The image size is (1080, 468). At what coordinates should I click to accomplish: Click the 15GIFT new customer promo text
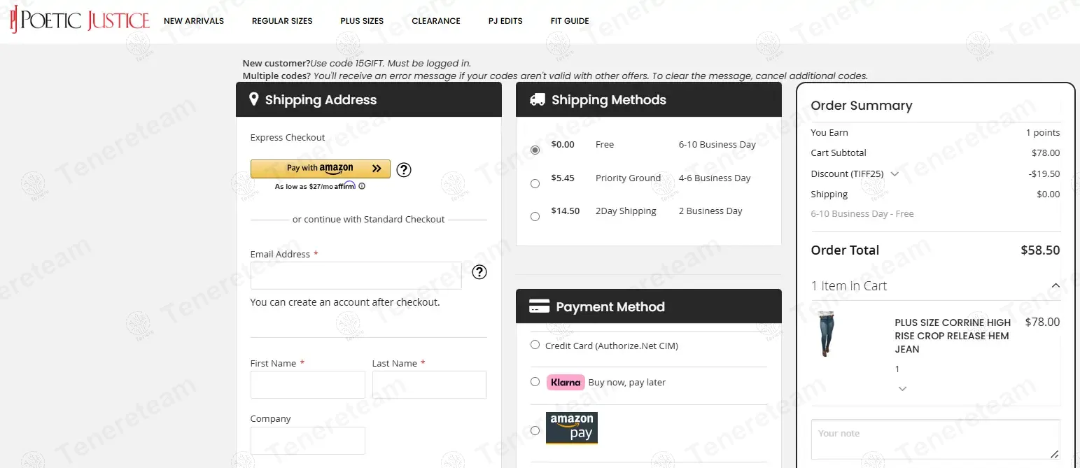[356, 63]
